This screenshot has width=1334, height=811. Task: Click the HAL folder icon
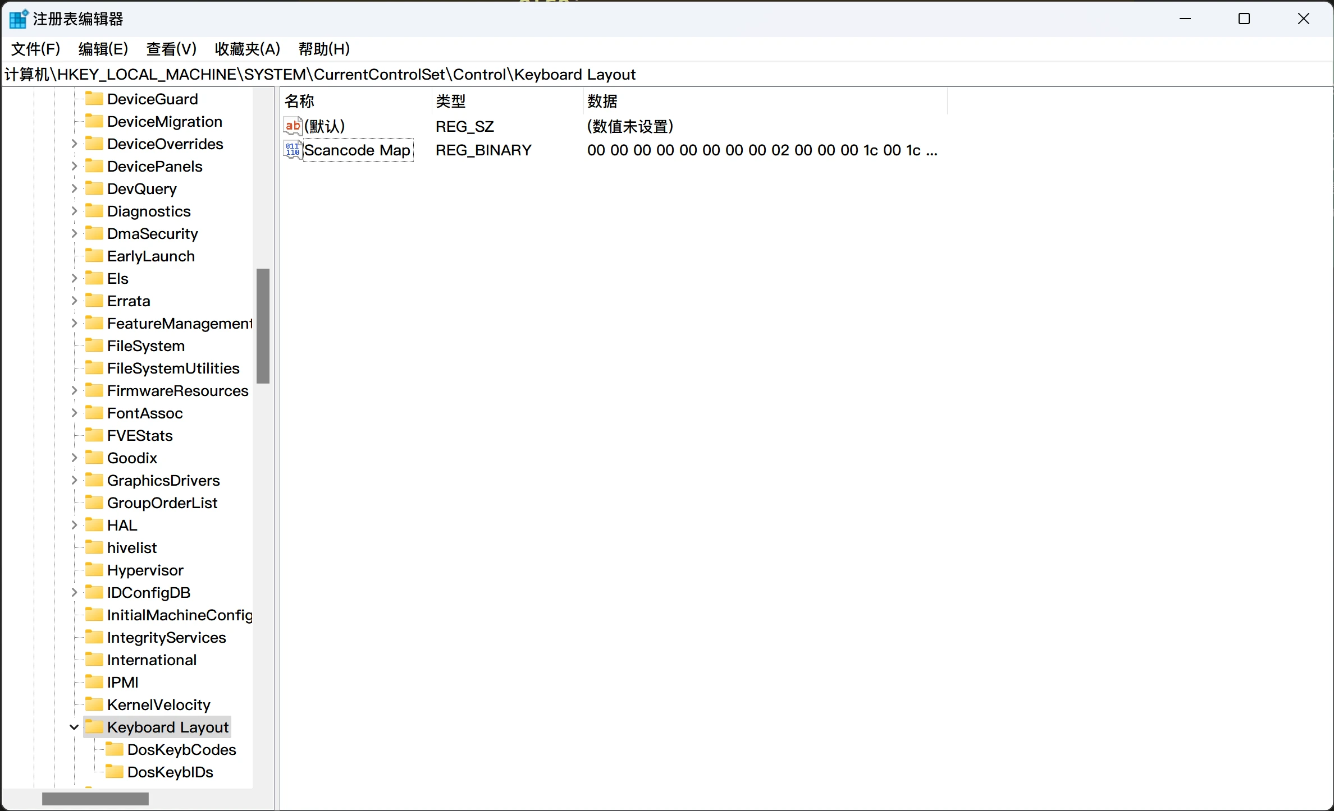94,525
